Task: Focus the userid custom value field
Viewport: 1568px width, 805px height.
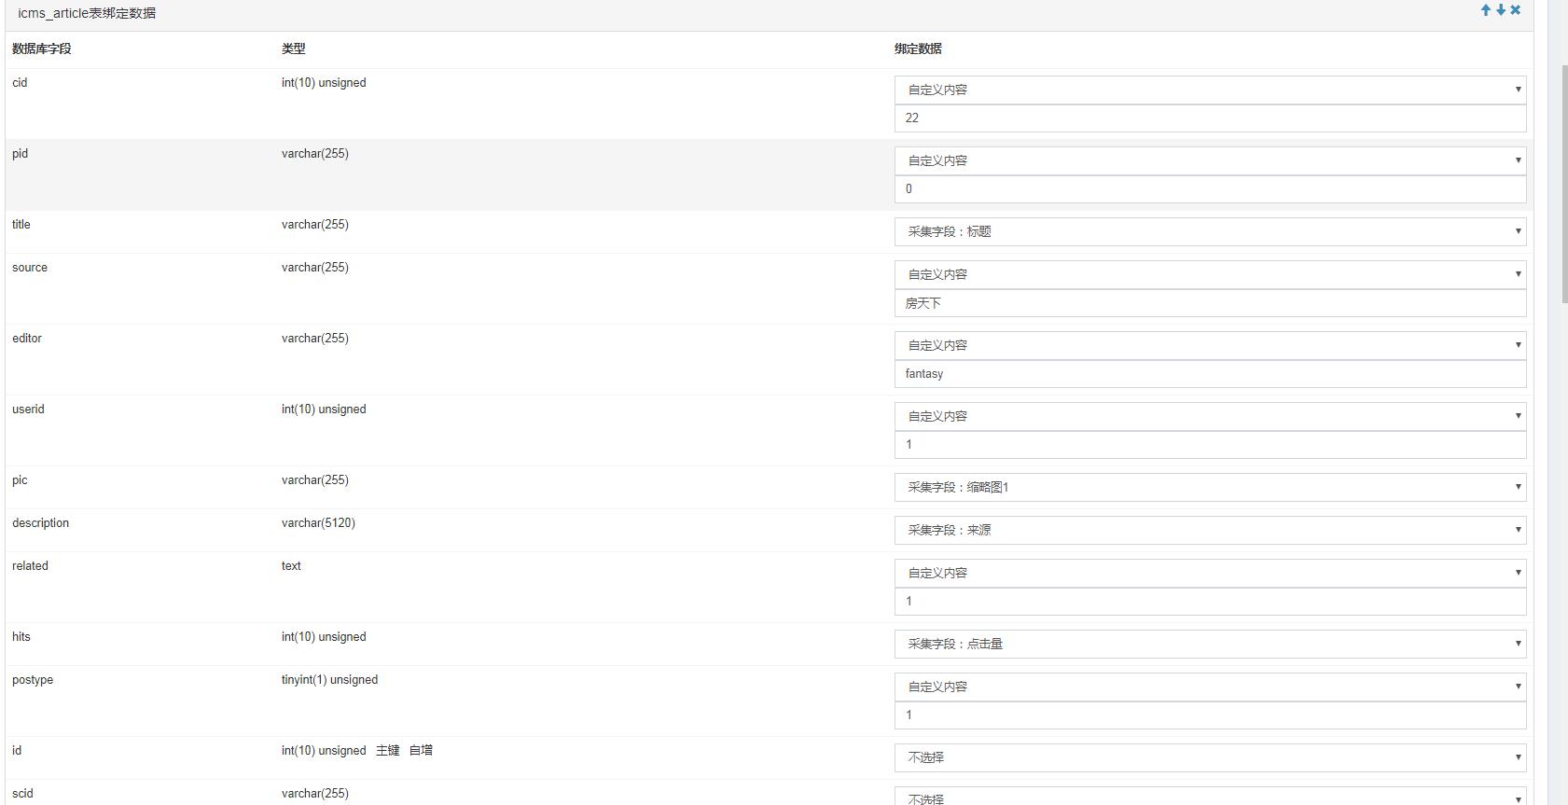Action: click(1210, 445)
